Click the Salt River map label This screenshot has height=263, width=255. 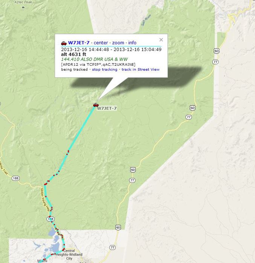coord(146,20)
